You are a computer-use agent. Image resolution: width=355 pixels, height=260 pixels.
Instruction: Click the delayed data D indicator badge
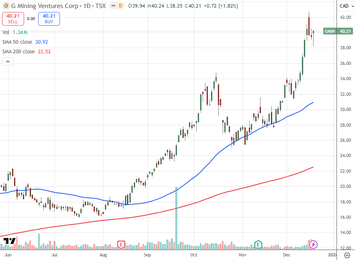click(x=121, y=6)
